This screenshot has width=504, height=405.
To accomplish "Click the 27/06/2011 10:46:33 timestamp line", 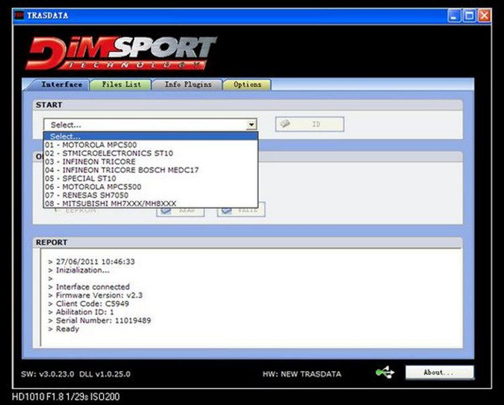I will pos(95,262).
